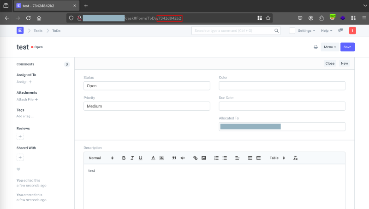Viewport: 369px width, 209px height.
Task: Go back in browser history
Action: pyautogui.click(x=7, y=18)
